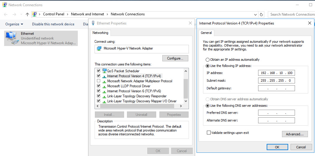Click Cancel in TCP/IPv4 Properties
Screen dimensions: 315x156
(301, 147)
